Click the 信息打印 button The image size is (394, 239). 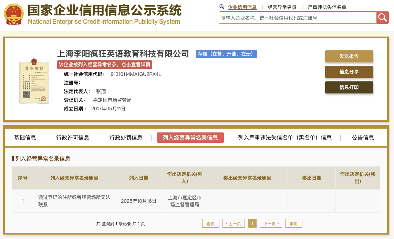point(349,88)
